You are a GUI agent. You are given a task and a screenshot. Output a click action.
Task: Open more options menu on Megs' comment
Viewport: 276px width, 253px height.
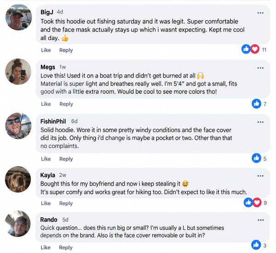pos(260,68)
